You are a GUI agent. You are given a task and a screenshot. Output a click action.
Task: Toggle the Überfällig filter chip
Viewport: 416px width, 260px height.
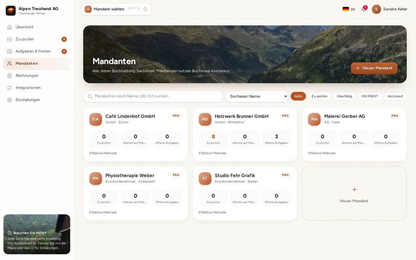click(344, 96)
